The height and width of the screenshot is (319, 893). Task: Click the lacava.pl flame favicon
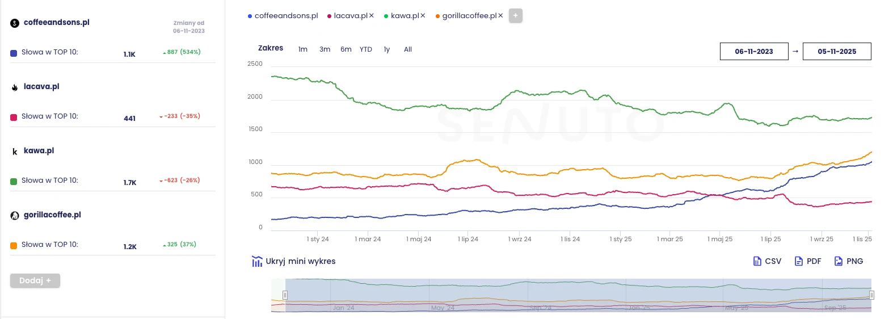pyautogui.click(x=15, y=87)
